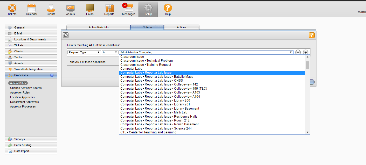Click the Processes info icon

click(x=52, y=75)
